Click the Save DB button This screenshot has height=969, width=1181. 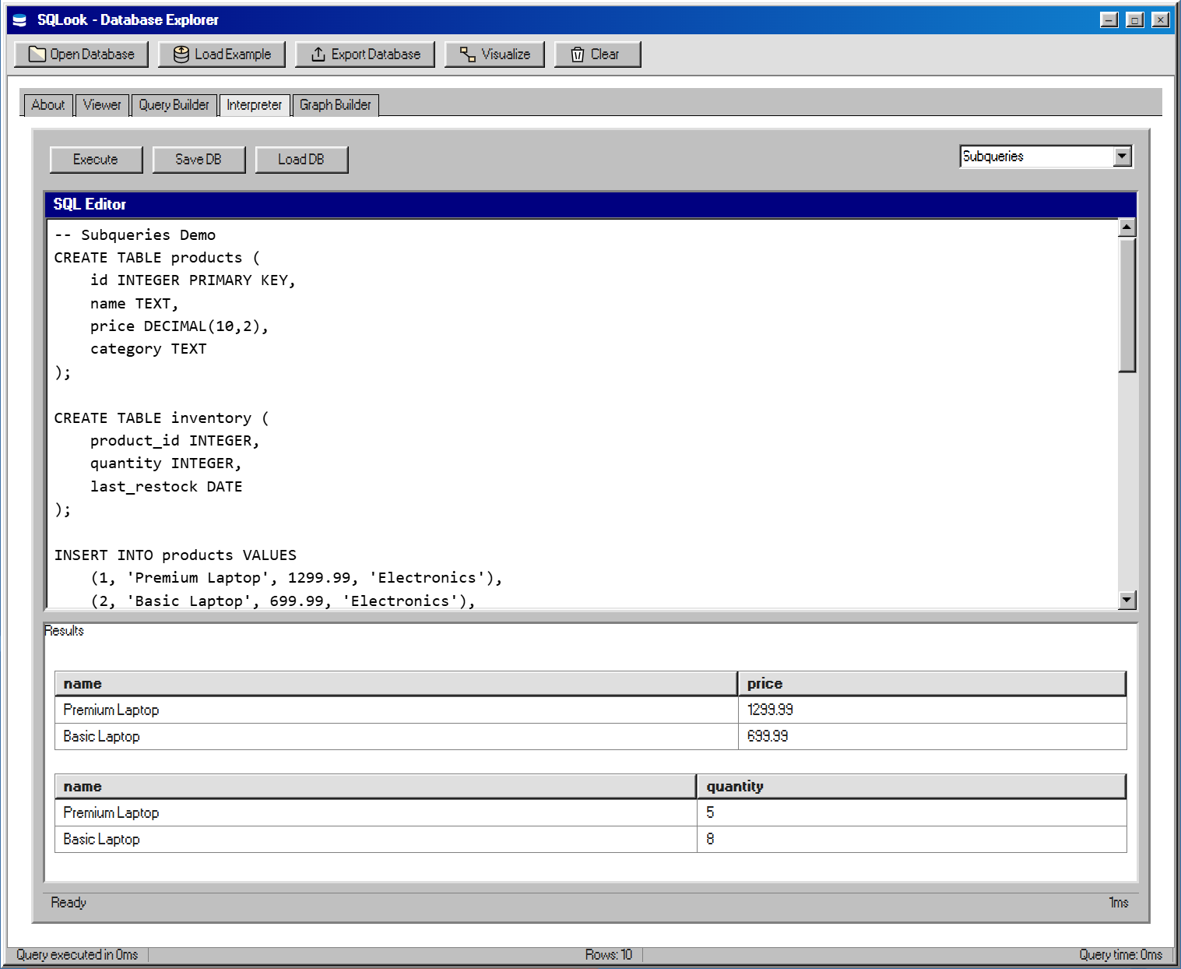tap(199, 159)
